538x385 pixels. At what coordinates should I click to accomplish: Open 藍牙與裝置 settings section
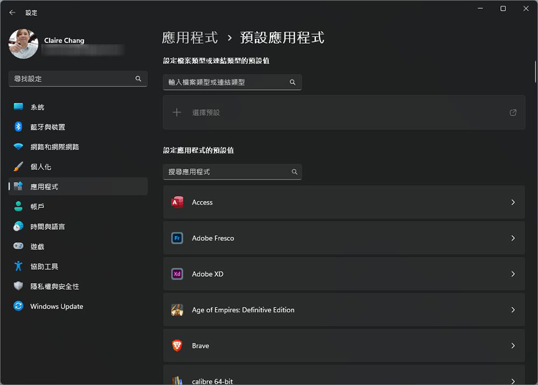78,127
